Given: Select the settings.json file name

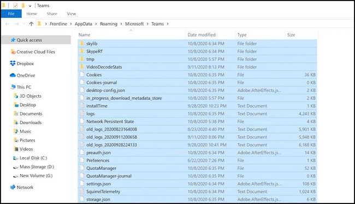Looking at the screenshot, I should [x=98, y=184].
